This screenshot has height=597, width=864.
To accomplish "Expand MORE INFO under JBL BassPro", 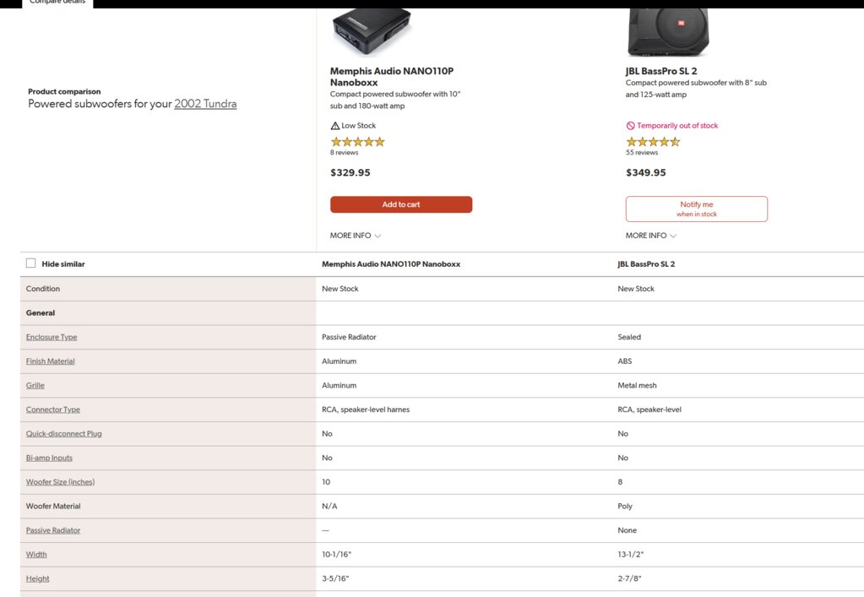I will (651, 235).
